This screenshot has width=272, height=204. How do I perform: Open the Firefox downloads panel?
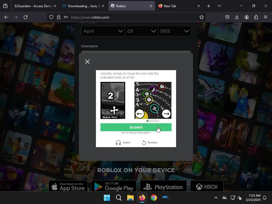click(237, 17)
